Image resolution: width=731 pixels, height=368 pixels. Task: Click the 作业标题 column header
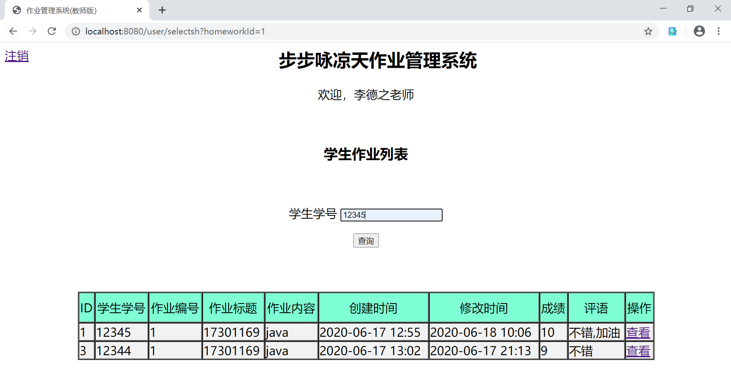click(233, 308)
